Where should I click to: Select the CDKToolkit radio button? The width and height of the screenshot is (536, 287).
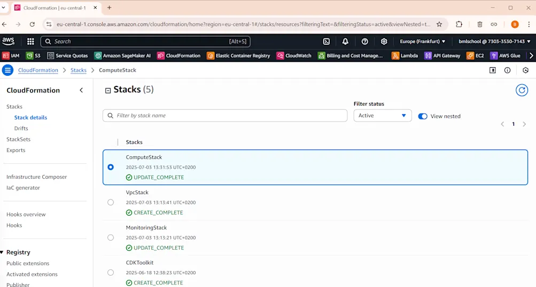[x=111, y=272]
